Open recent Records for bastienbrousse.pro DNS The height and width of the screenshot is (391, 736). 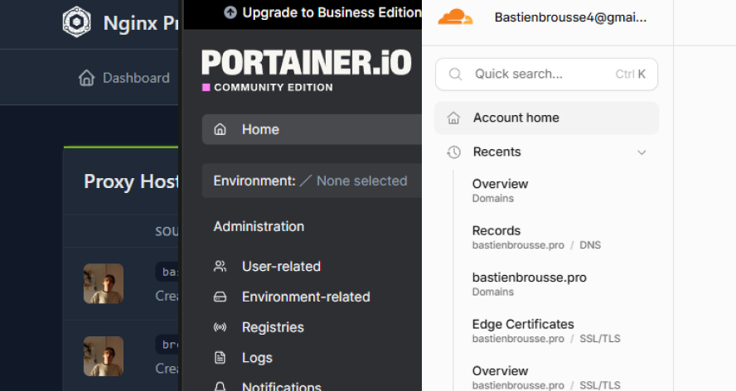coord(536,238)
